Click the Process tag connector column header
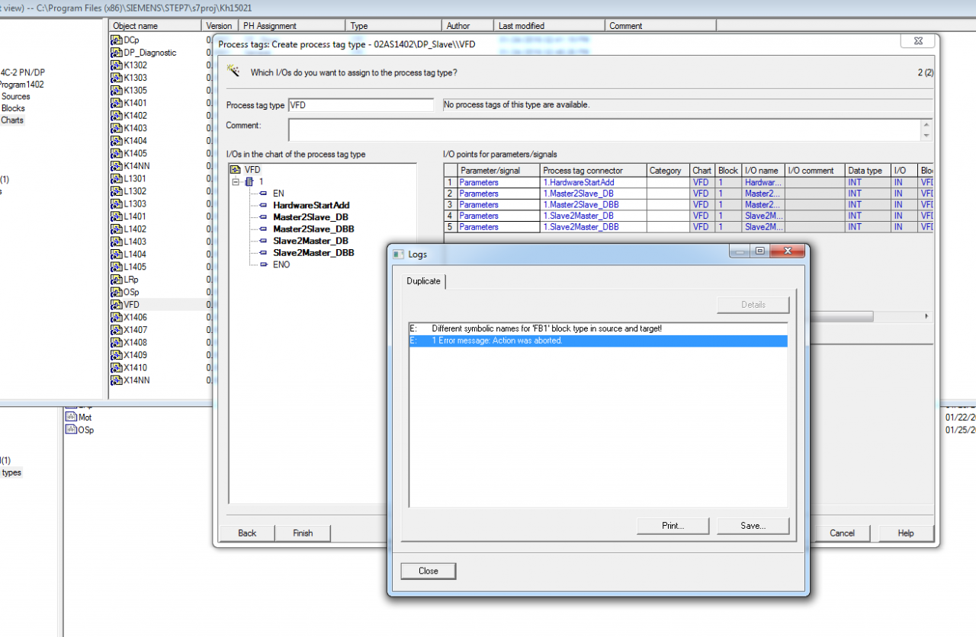976x637 pixels. pos(593,171)
